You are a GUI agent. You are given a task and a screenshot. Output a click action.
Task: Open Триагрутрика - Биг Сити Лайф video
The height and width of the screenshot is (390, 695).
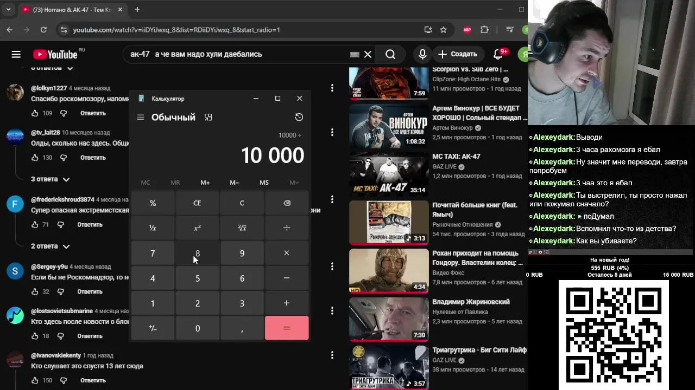click(389, 368)
